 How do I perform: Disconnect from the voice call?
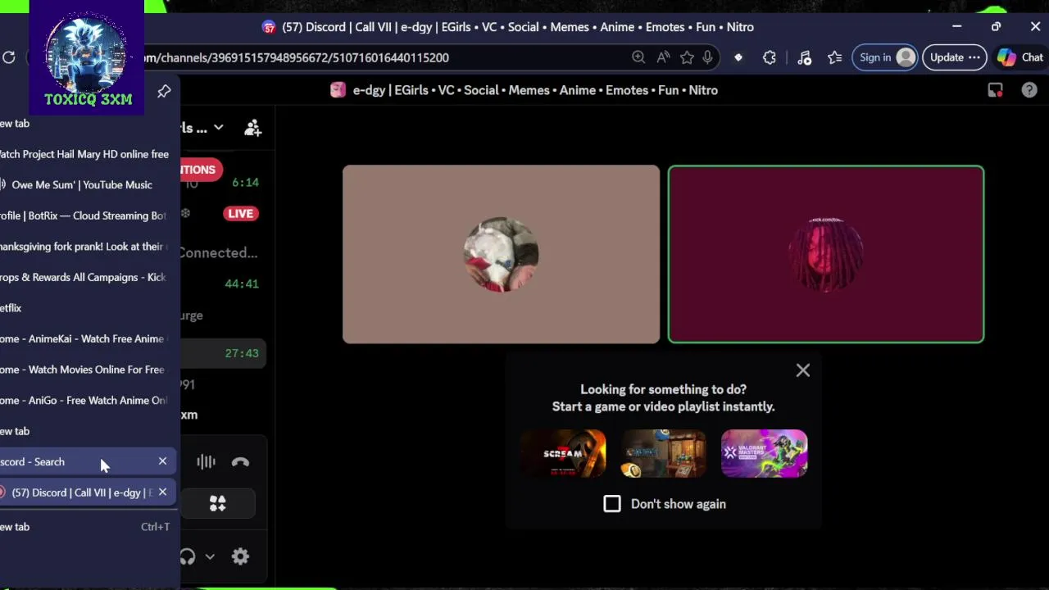[240, 462]
